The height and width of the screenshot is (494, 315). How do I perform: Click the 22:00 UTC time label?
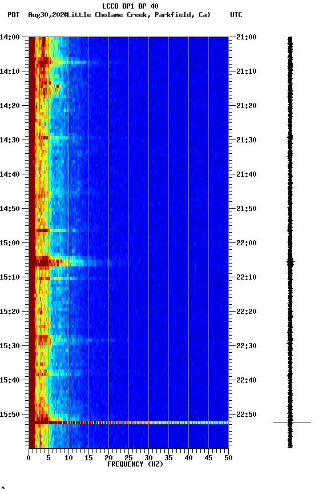pos(247,243)
